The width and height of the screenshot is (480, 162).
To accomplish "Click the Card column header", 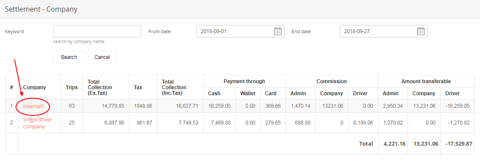I will pos(270,93).
